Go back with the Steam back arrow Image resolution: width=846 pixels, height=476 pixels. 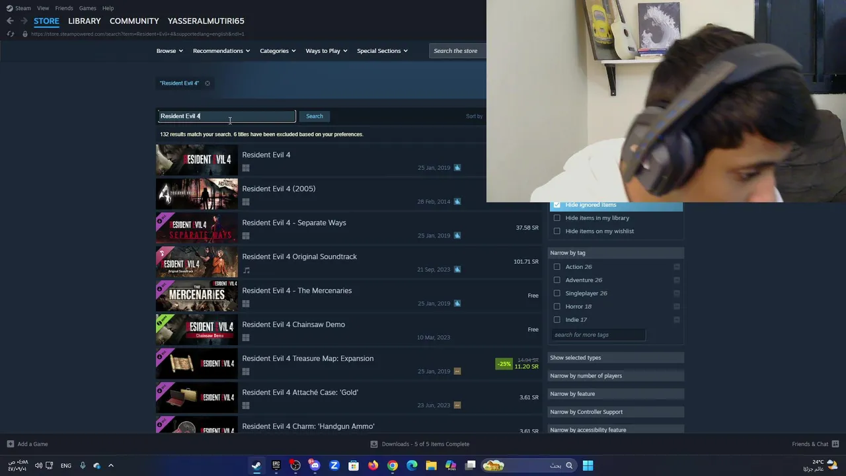click(x=10, y=21)
